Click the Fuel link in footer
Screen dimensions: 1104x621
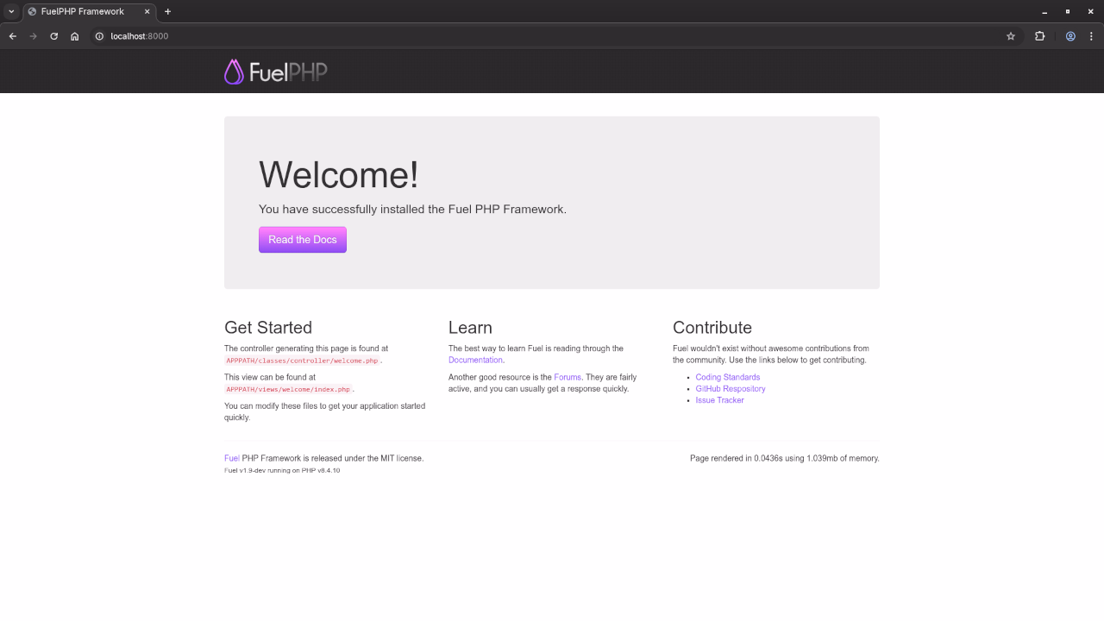(x=232, y=458)
